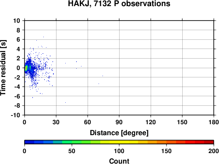Click the Distance [degree] axis label
The image size is (219, 164).
point(119,133)
